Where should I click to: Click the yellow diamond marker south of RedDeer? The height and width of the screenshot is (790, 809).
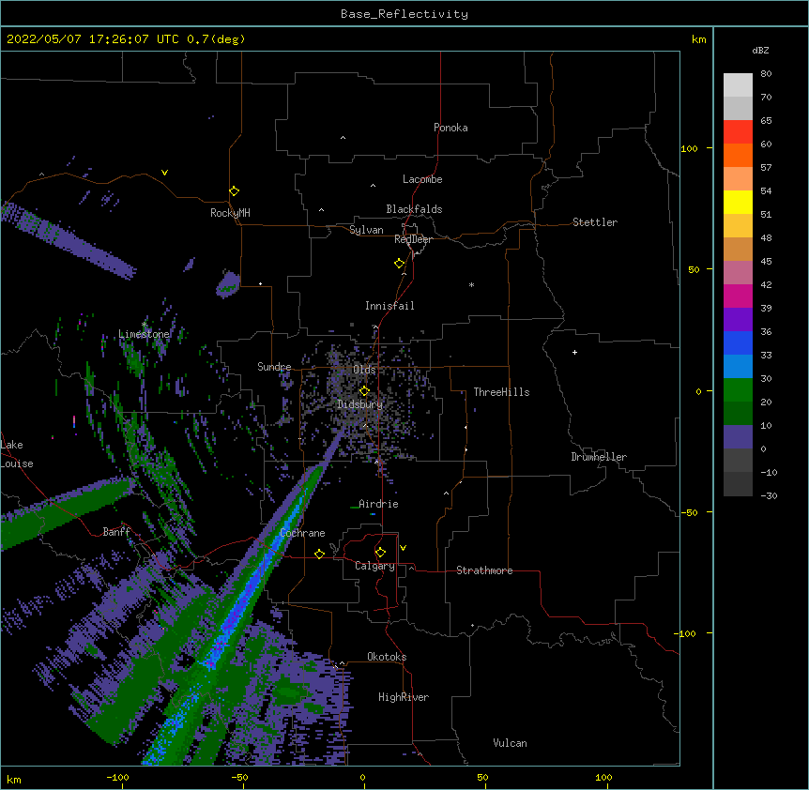(x=400, y=264)
